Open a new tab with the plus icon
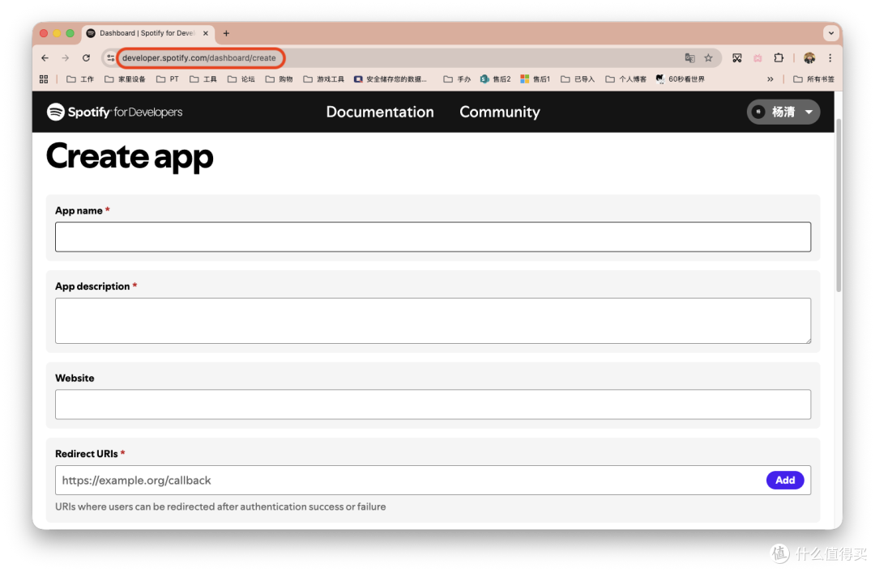875x572 pixels. 226,33
